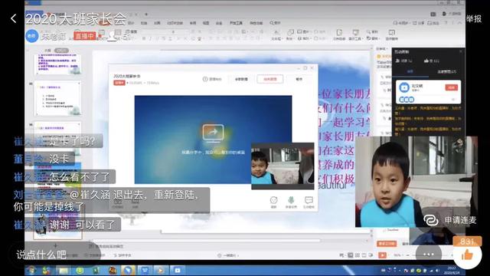Screen dimensions: 490x276
Task: Go back using the arrow beside 2020大班家长会
Action: click(14, 18)
